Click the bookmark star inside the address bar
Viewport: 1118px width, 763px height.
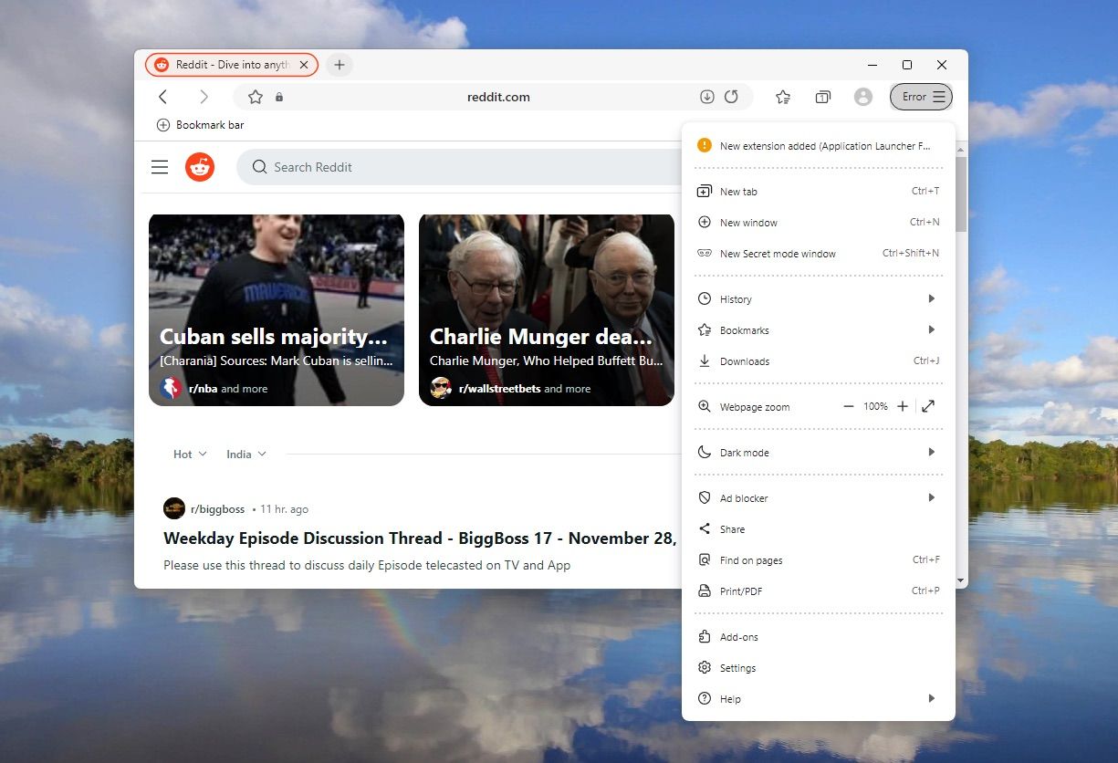coord(256,96)
